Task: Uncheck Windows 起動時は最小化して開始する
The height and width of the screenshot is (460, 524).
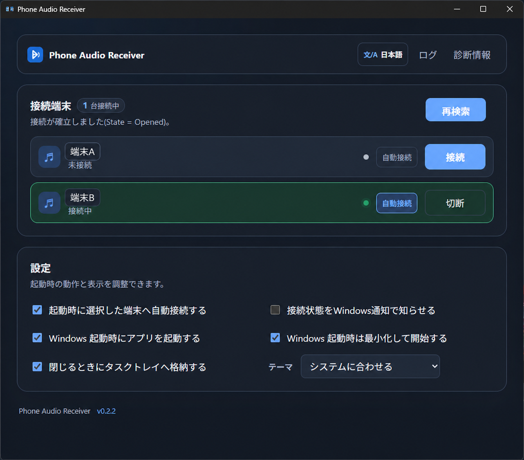Action: point(275,338)
